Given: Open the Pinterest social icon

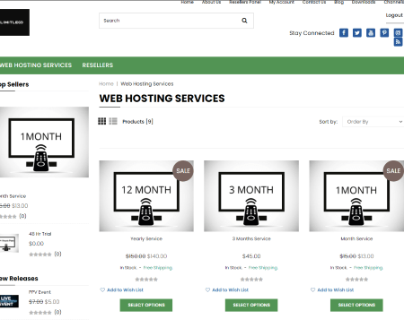Looking at the screenshot, I should coord(384,32).
